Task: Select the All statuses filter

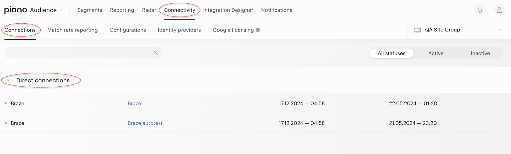Action: coord(392,53)
